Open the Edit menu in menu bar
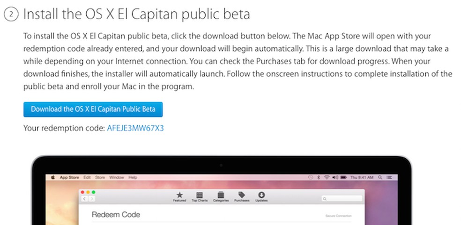Viewport: 461px width, 225px height. pyautogui.click(x=87, y=177)
